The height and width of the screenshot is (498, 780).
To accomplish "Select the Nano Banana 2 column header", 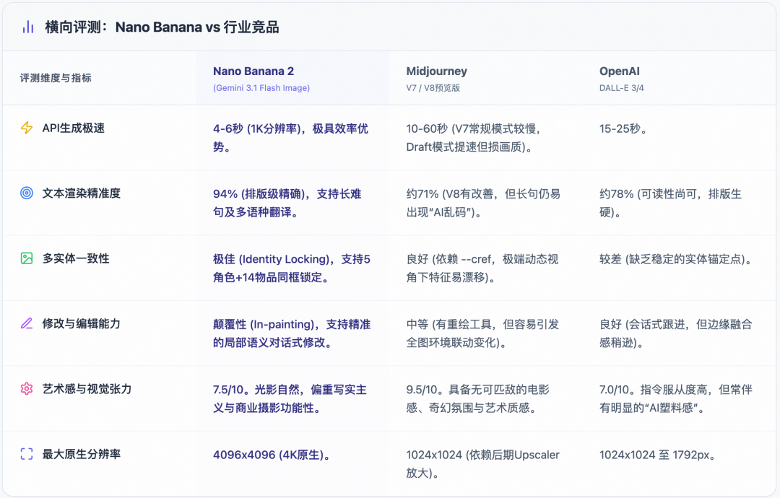I will [x=253, y=71].
